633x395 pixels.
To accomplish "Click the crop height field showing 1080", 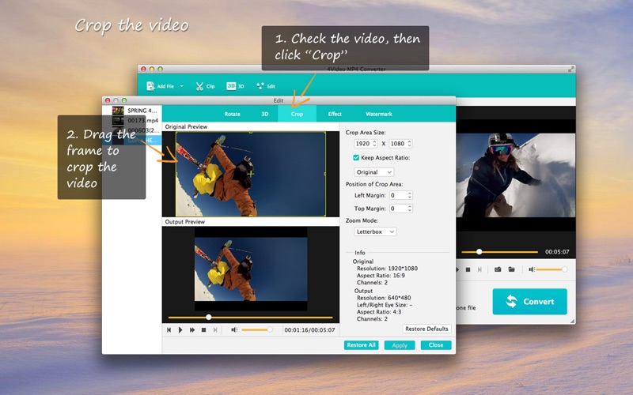I will (x=398, y=144).
